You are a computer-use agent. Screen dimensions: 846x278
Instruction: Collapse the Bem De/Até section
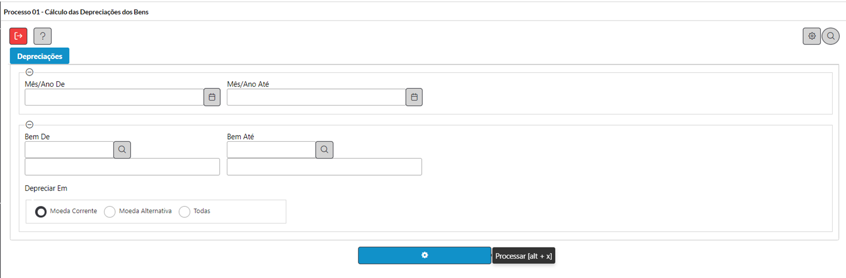pyautogui.click(x=29, y=125)
